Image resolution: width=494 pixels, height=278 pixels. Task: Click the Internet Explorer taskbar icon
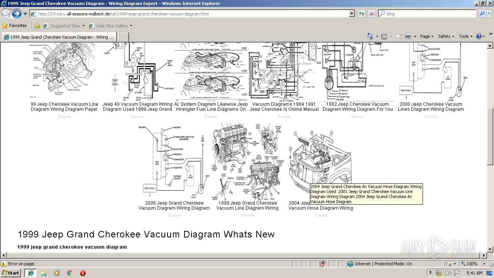coord(30,273)
